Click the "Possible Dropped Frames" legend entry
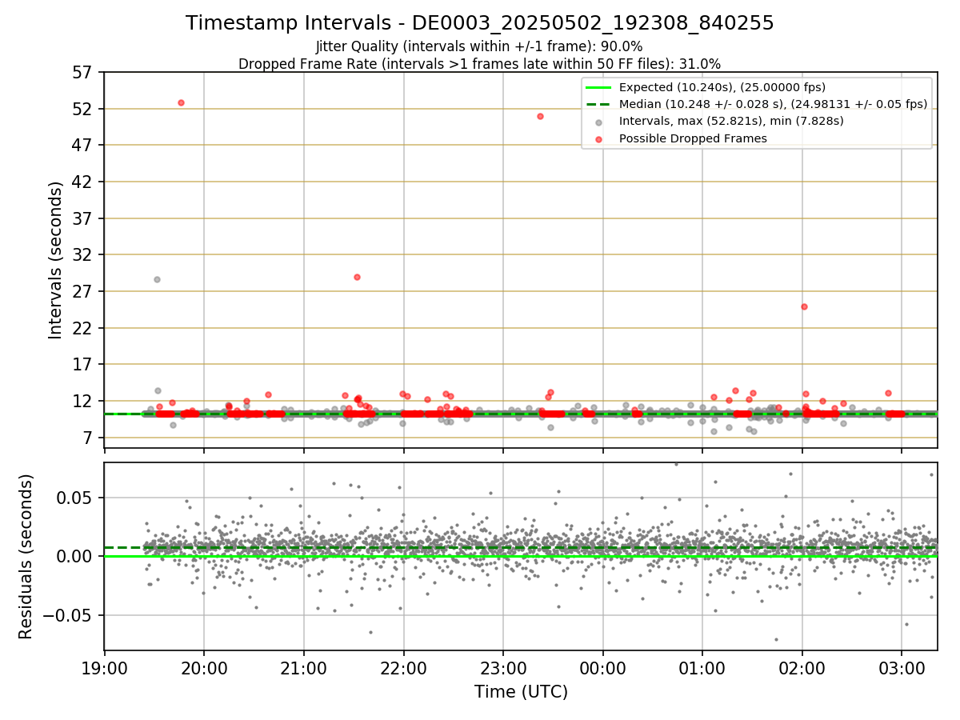 [x=693, y=138]
